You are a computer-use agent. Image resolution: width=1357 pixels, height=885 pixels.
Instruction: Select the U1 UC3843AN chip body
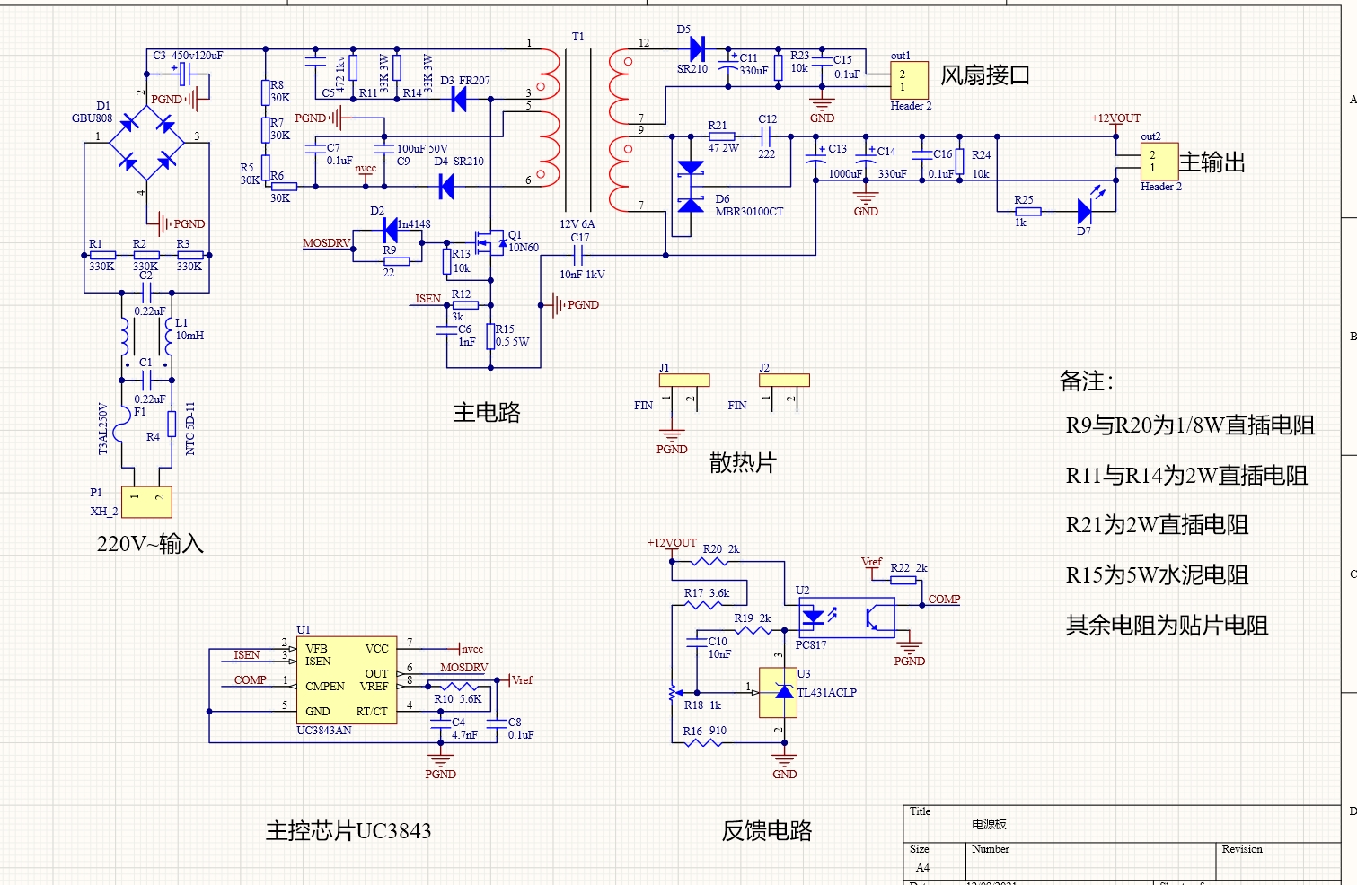(x=347, y=680)
